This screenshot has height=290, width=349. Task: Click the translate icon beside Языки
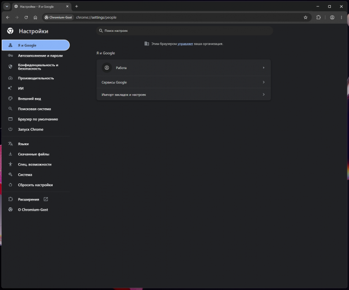pyautogui.click(x=10, y=143)
